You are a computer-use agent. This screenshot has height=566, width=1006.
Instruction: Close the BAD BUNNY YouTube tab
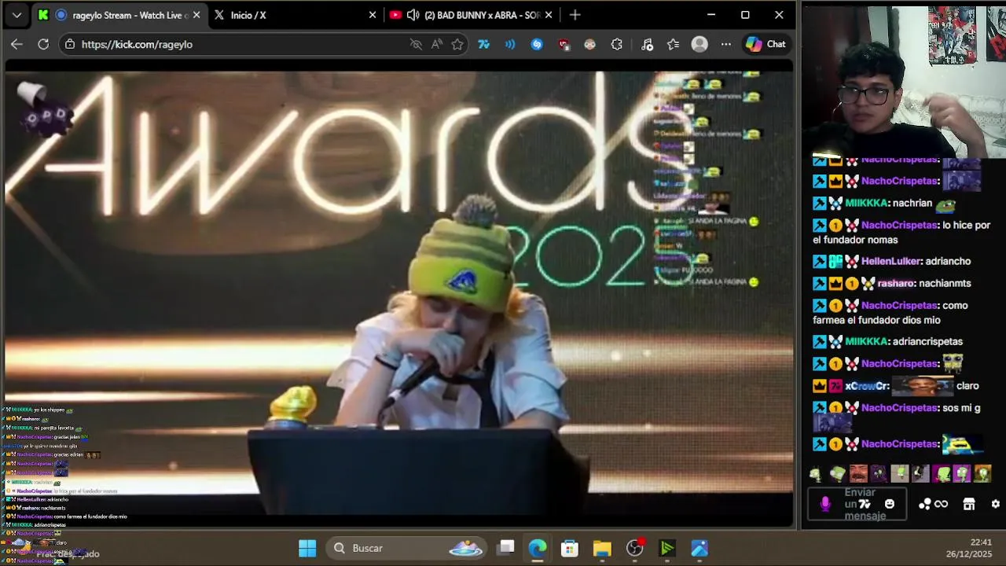[x=549, y=15]
